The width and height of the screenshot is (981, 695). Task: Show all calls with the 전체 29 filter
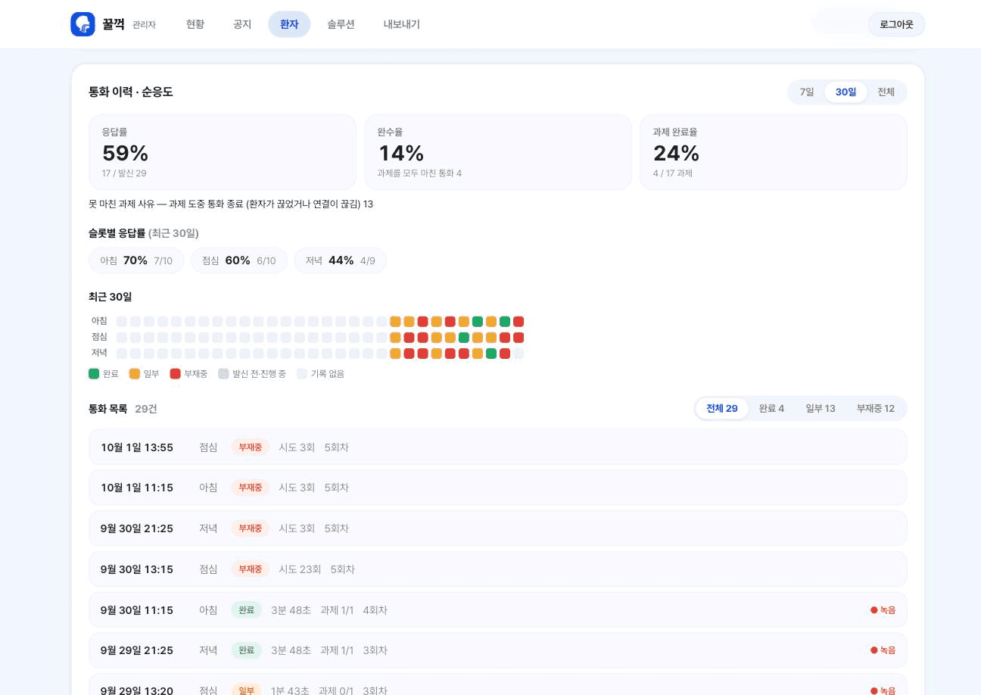722,409
